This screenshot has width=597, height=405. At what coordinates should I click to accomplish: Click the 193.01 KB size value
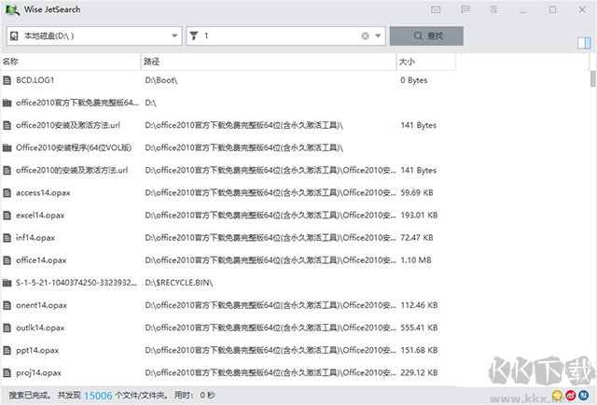point(419,216)
